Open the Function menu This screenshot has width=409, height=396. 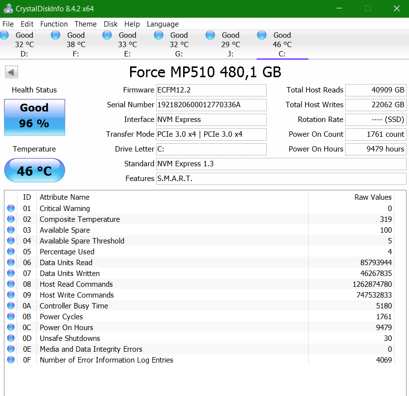point(54,24)
